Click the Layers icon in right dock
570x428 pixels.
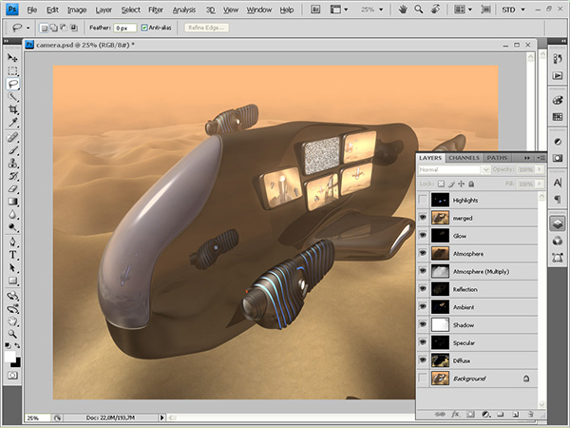(559, 224)
